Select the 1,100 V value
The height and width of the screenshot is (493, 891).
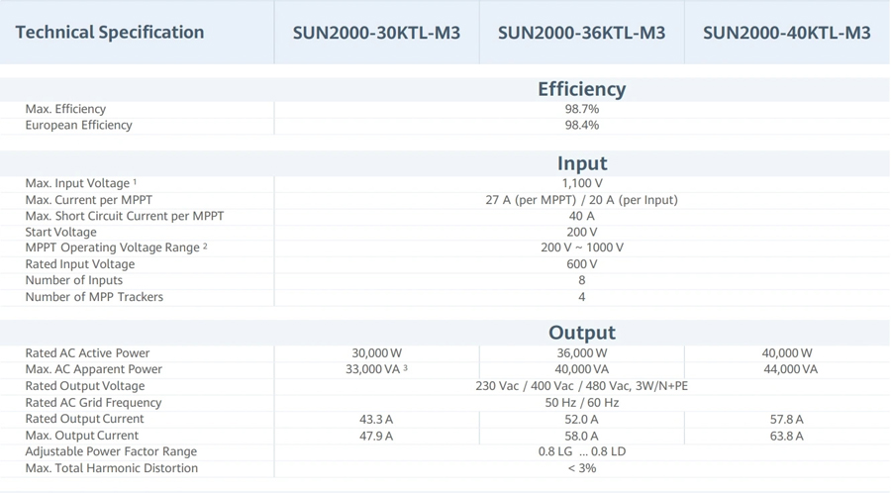[x=581, y=183]
